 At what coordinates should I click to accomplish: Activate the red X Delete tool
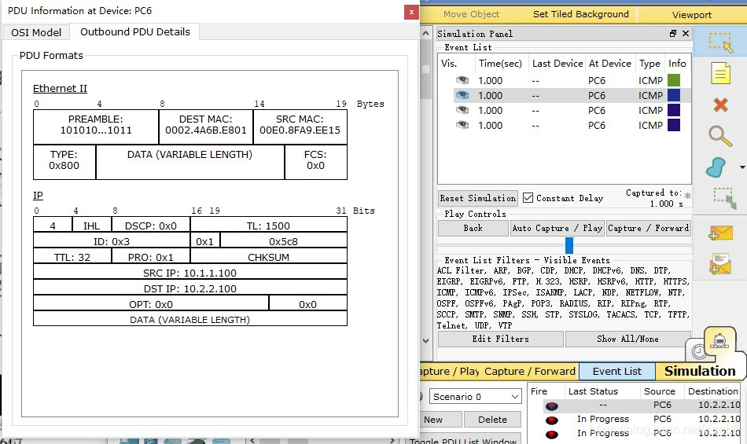pos(720,105)
